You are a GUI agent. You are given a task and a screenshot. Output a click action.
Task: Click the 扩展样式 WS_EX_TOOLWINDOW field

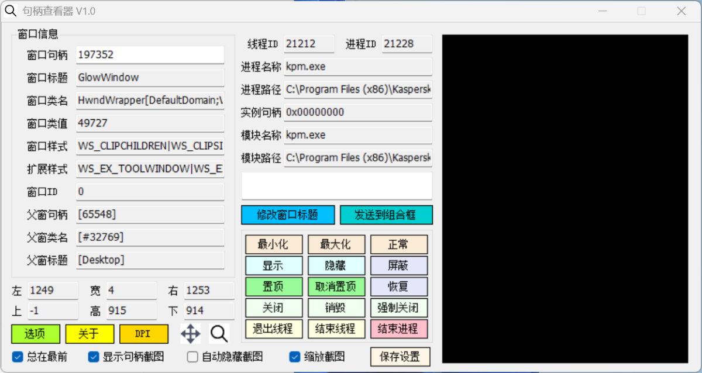click(x=150, y=169)
